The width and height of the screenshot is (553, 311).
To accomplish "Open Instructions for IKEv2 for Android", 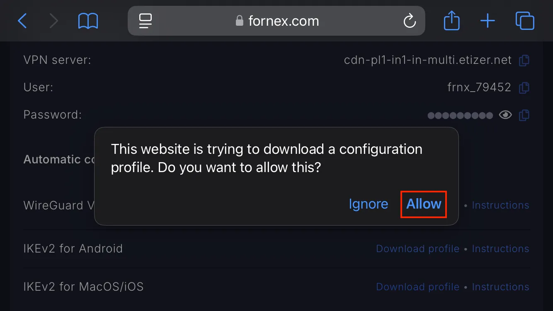I will click(x=500, y=249).
